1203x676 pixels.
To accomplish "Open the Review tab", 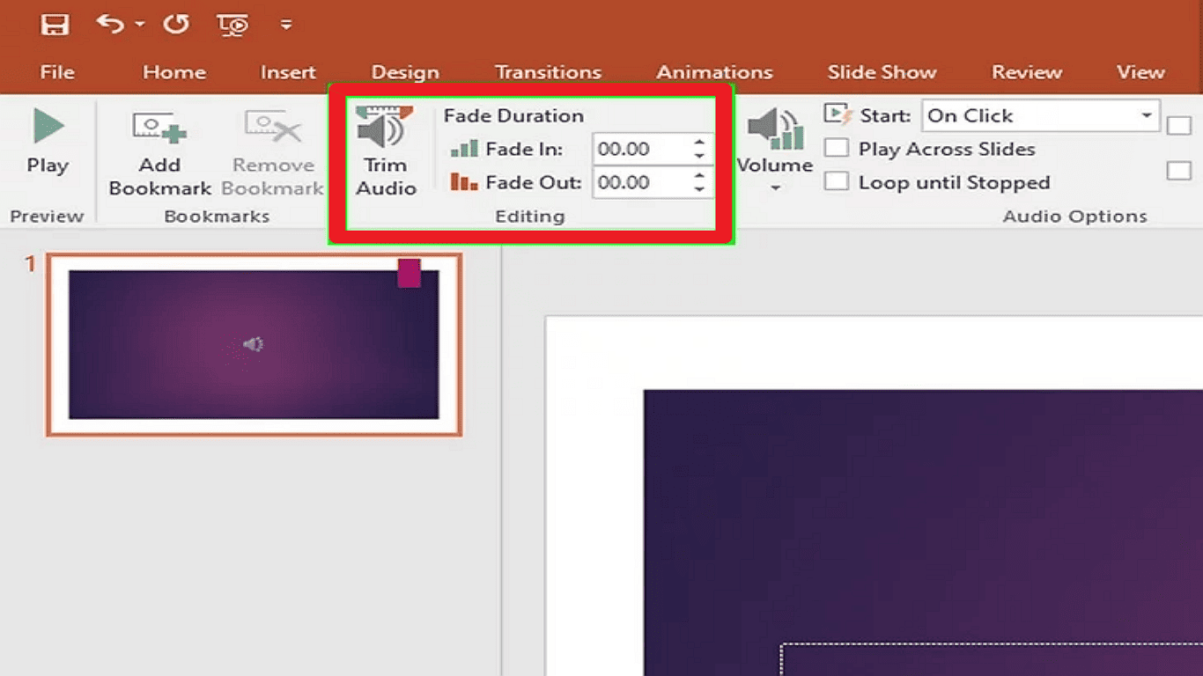I will (1027, 72).
